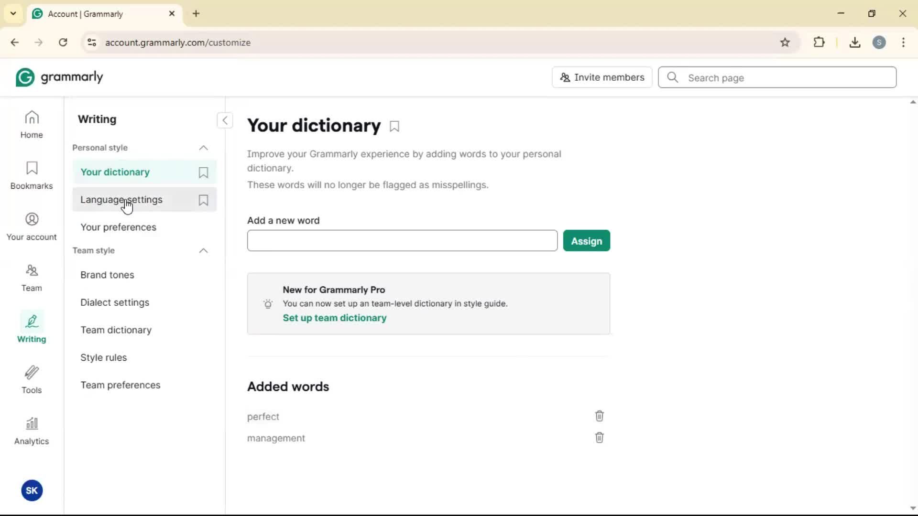Open the Team section in the sidebar

point(32,278)
